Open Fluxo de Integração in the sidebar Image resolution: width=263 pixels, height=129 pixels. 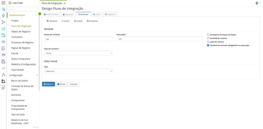point(21,26)
